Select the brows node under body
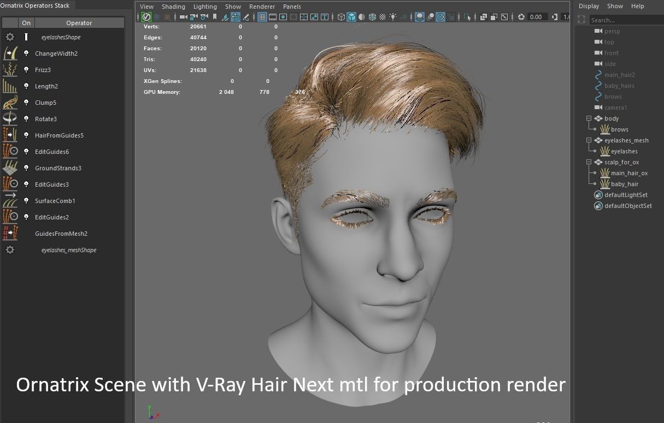This screenshot has width=664, height=423. tap(619, 129)
